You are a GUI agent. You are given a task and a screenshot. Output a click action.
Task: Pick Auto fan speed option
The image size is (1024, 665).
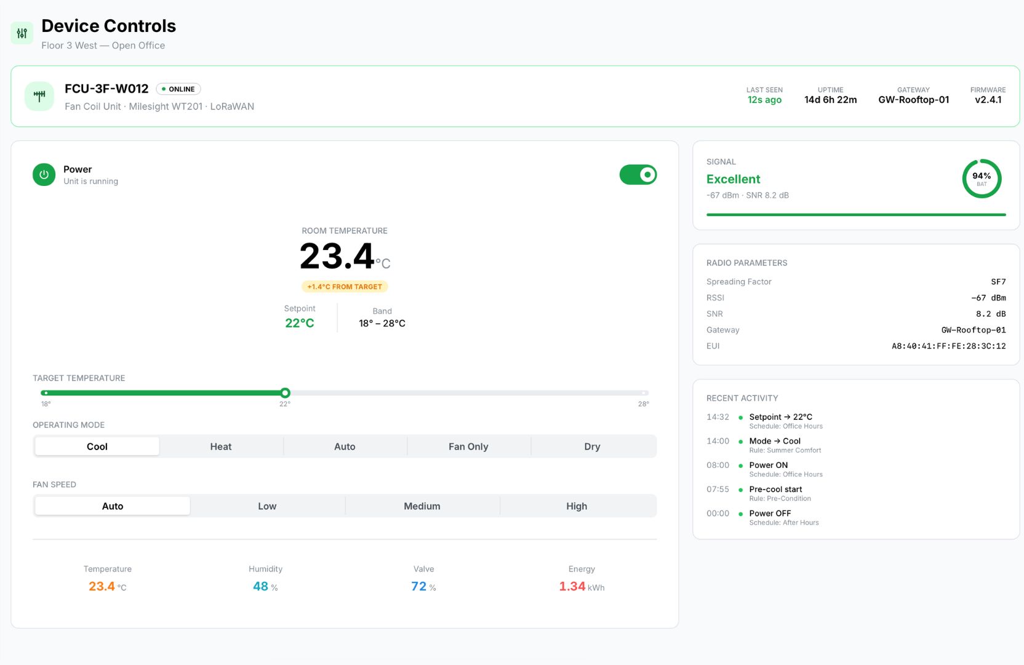[x=113, y=506]
